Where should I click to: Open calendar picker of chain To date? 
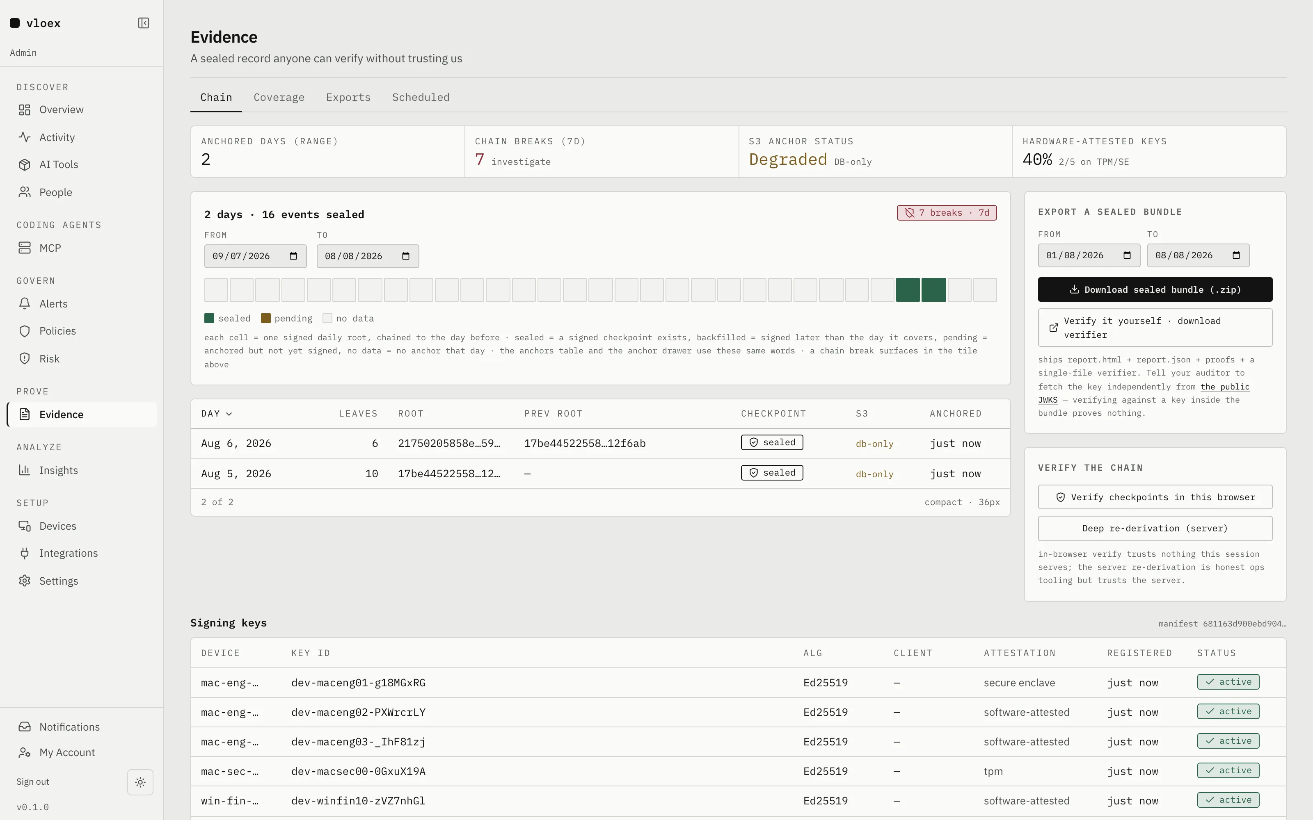coord(406,256)
